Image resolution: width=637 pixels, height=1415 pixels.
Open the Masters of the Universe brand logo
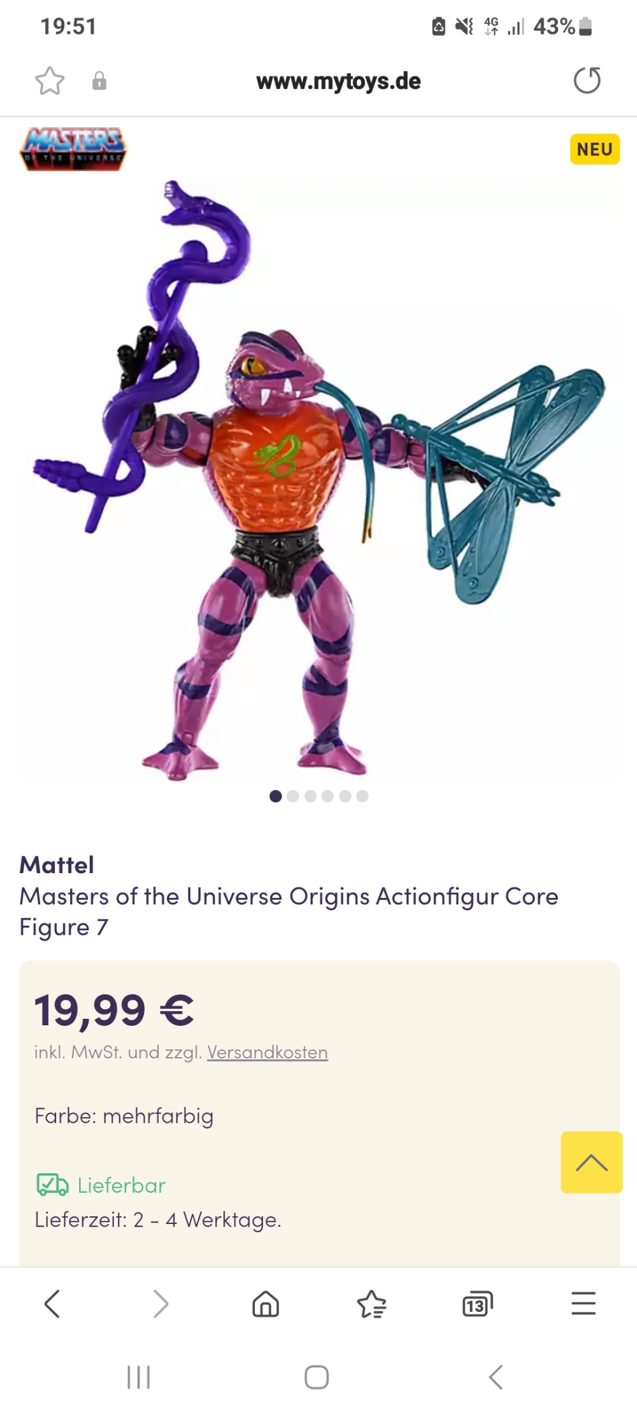tap(73, 149)
